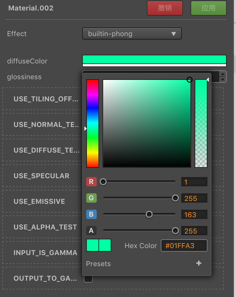Click the R channel label icon

(91, 182)
